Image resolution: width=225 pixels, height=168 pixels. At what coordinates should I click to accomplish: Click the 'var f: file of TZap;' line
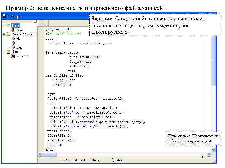pyautogui.click(x=65, y=75)
